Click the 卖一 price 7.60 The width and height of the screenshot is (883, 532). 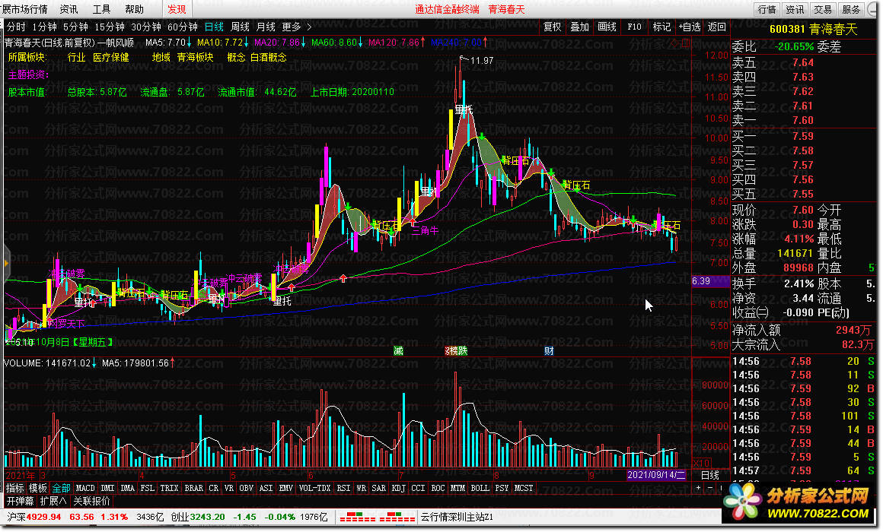(803, 120)
